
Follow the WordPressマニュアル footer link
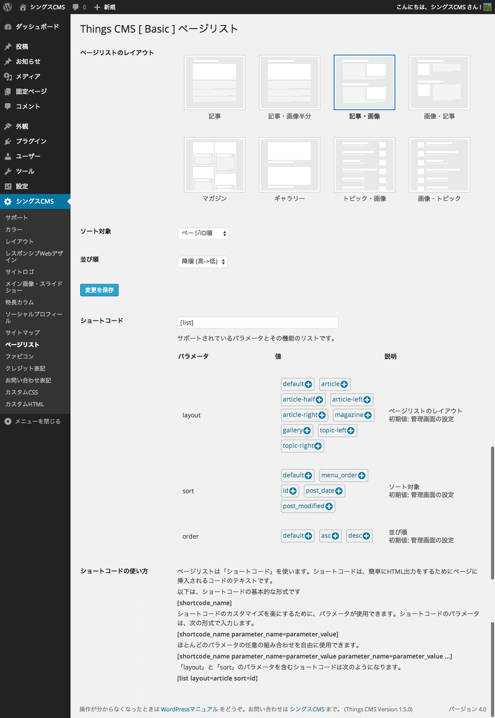(190, 709)
